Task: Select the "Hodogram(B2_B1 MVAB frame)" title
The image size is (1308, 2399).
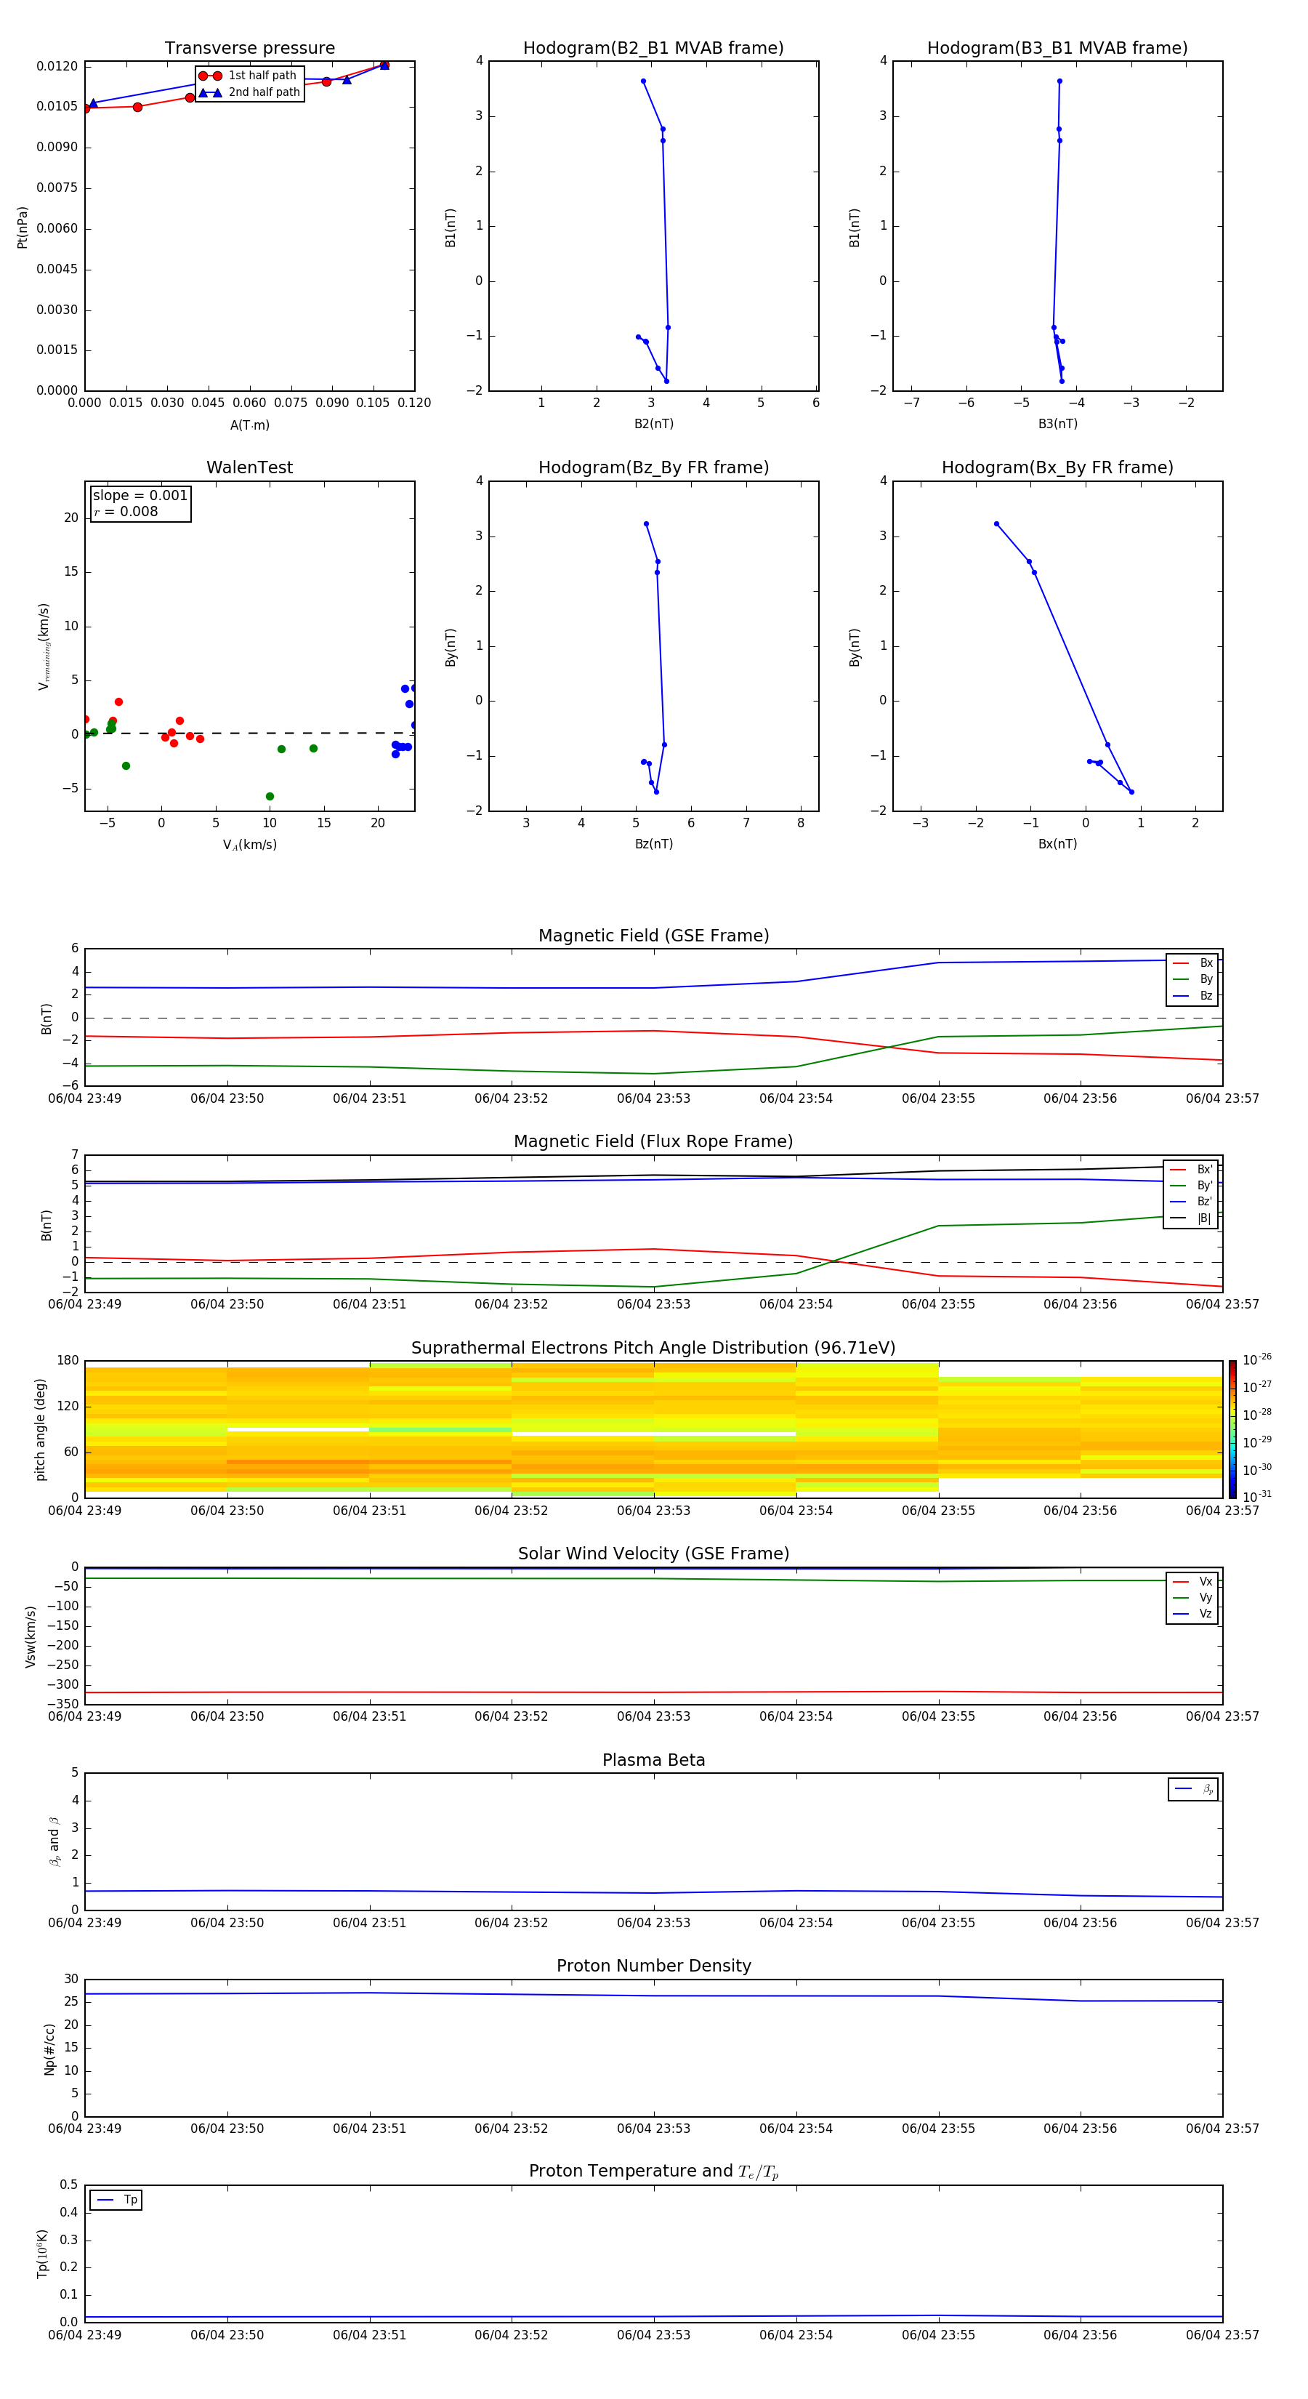Action: click(653, 49)
